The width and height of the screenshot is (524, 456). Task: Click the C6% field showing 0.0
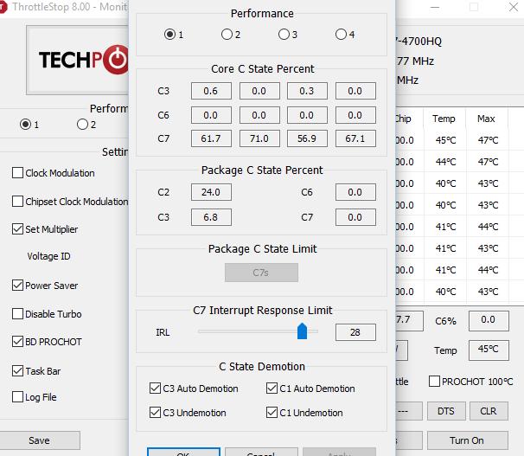489,321
